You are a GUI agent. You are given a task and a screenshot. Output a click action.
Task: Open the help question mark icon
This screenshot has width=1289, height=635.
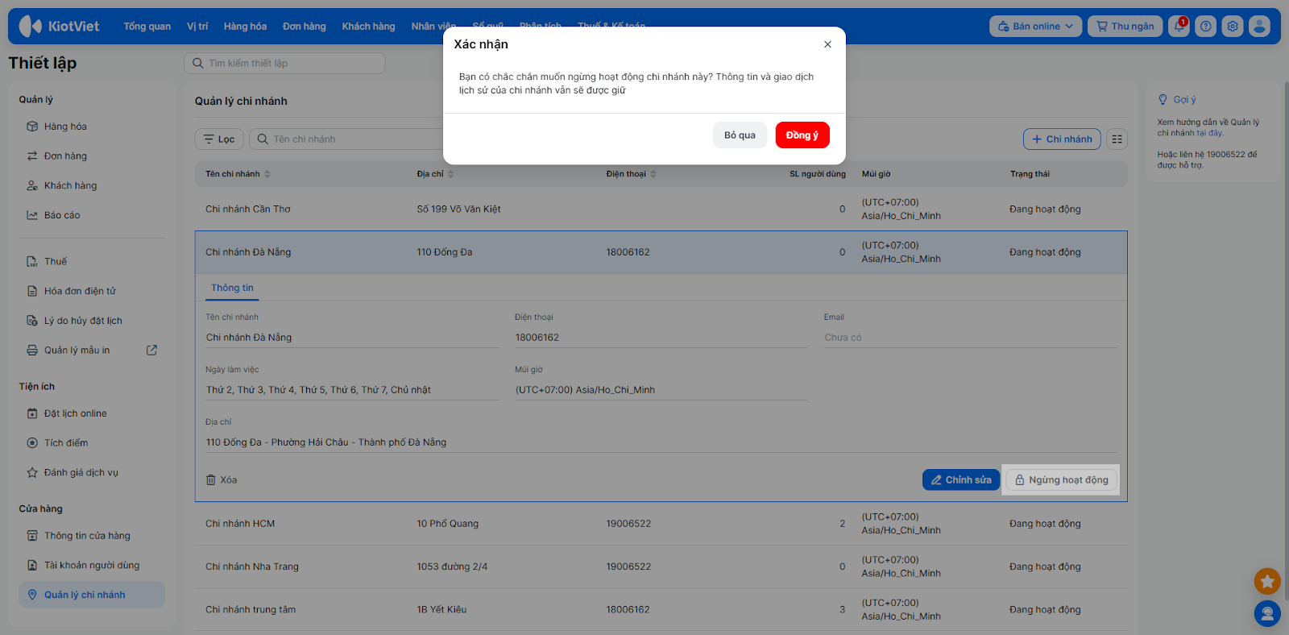(1205, 27)
